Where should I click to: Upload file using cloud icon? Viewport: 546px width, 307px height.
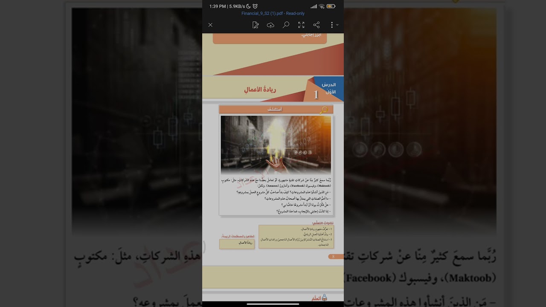tap(270, 25)
